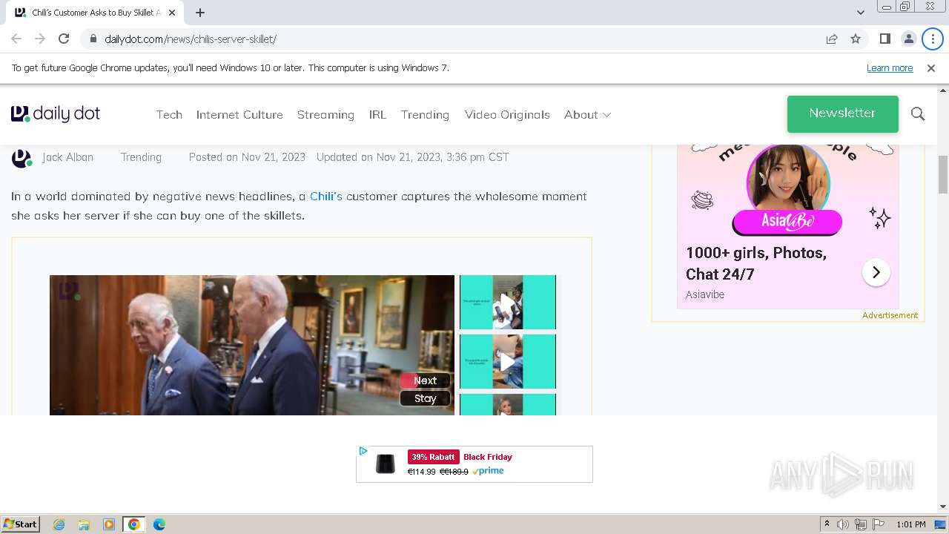Viewport: 949px width, 534px height.
Task: Follow the Chili's link in article
Action: point(326,196)
